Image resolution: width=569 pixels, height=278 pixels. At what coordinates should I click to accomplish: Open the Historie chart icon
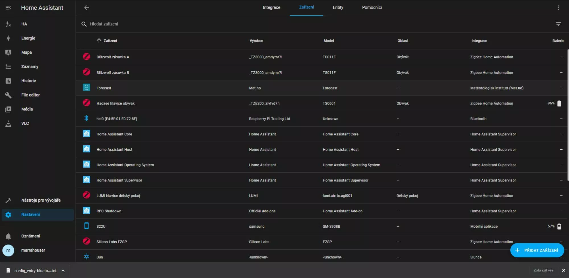[x=8, y=81]
